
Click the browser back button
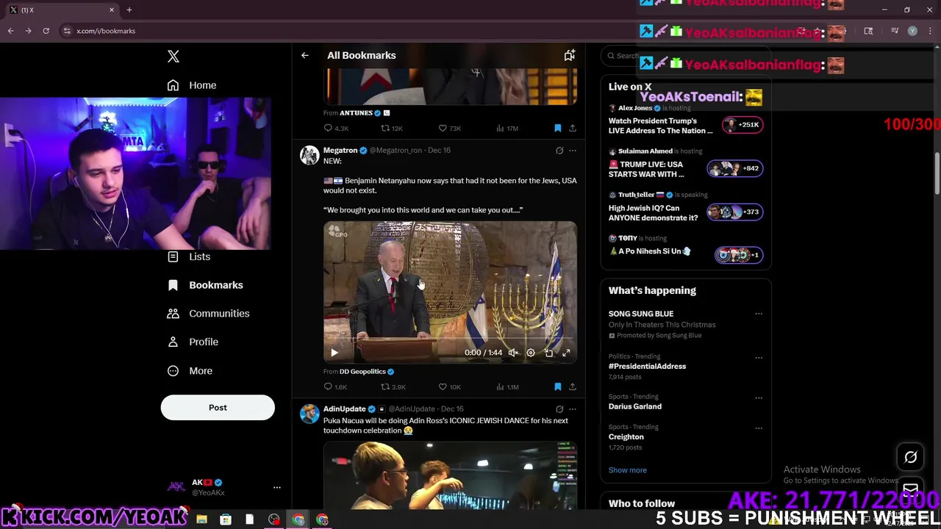[x=10, y=31]
